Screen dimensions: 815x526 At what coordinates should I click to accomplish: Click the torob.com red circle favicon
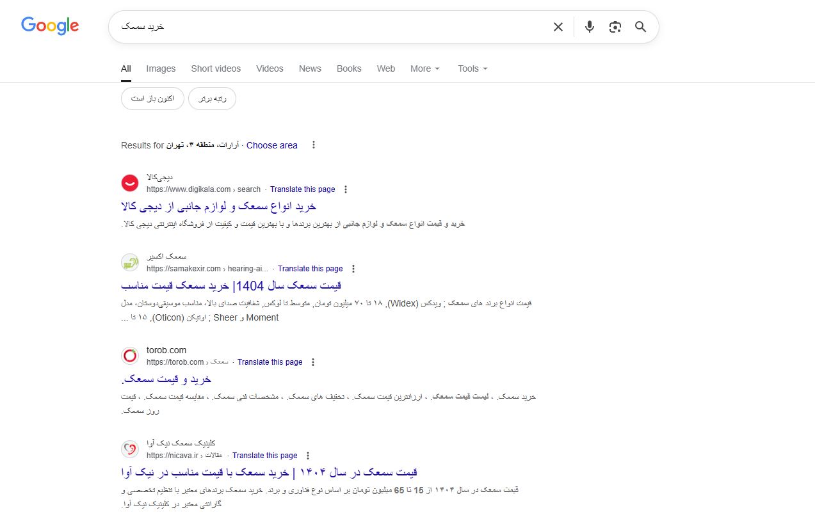point(130,356)
